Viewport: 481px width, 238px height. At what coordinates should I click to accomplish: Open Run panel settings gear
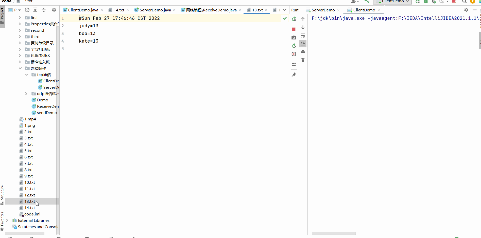point(466,10)
